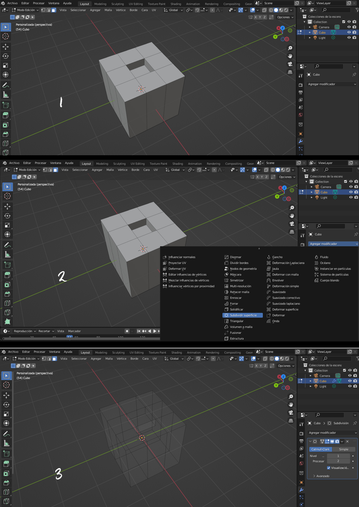Toggle X mirror button in the top screenshot
Viewport: 359px width, 507px height.
[x=255, y=17]
